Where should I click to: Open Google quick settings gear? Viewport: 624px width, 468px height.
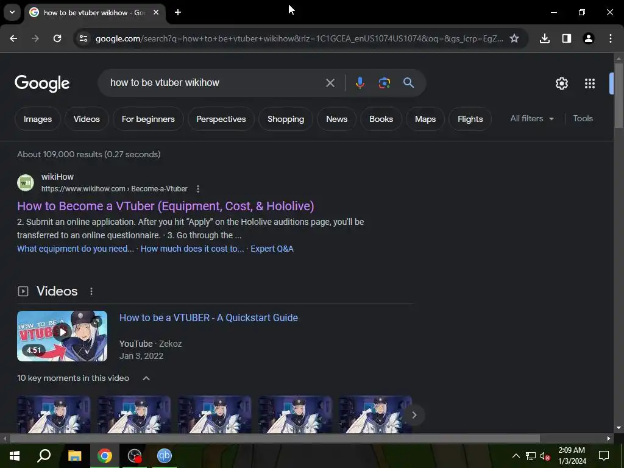pyautogui.click(x=561, y=83)
